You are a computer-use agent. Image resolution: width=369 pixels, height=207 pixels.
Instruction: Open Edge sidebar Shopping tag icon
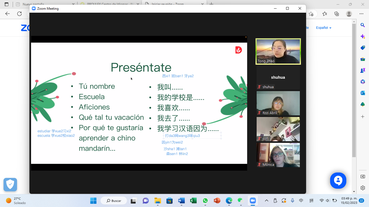point(363,48)
